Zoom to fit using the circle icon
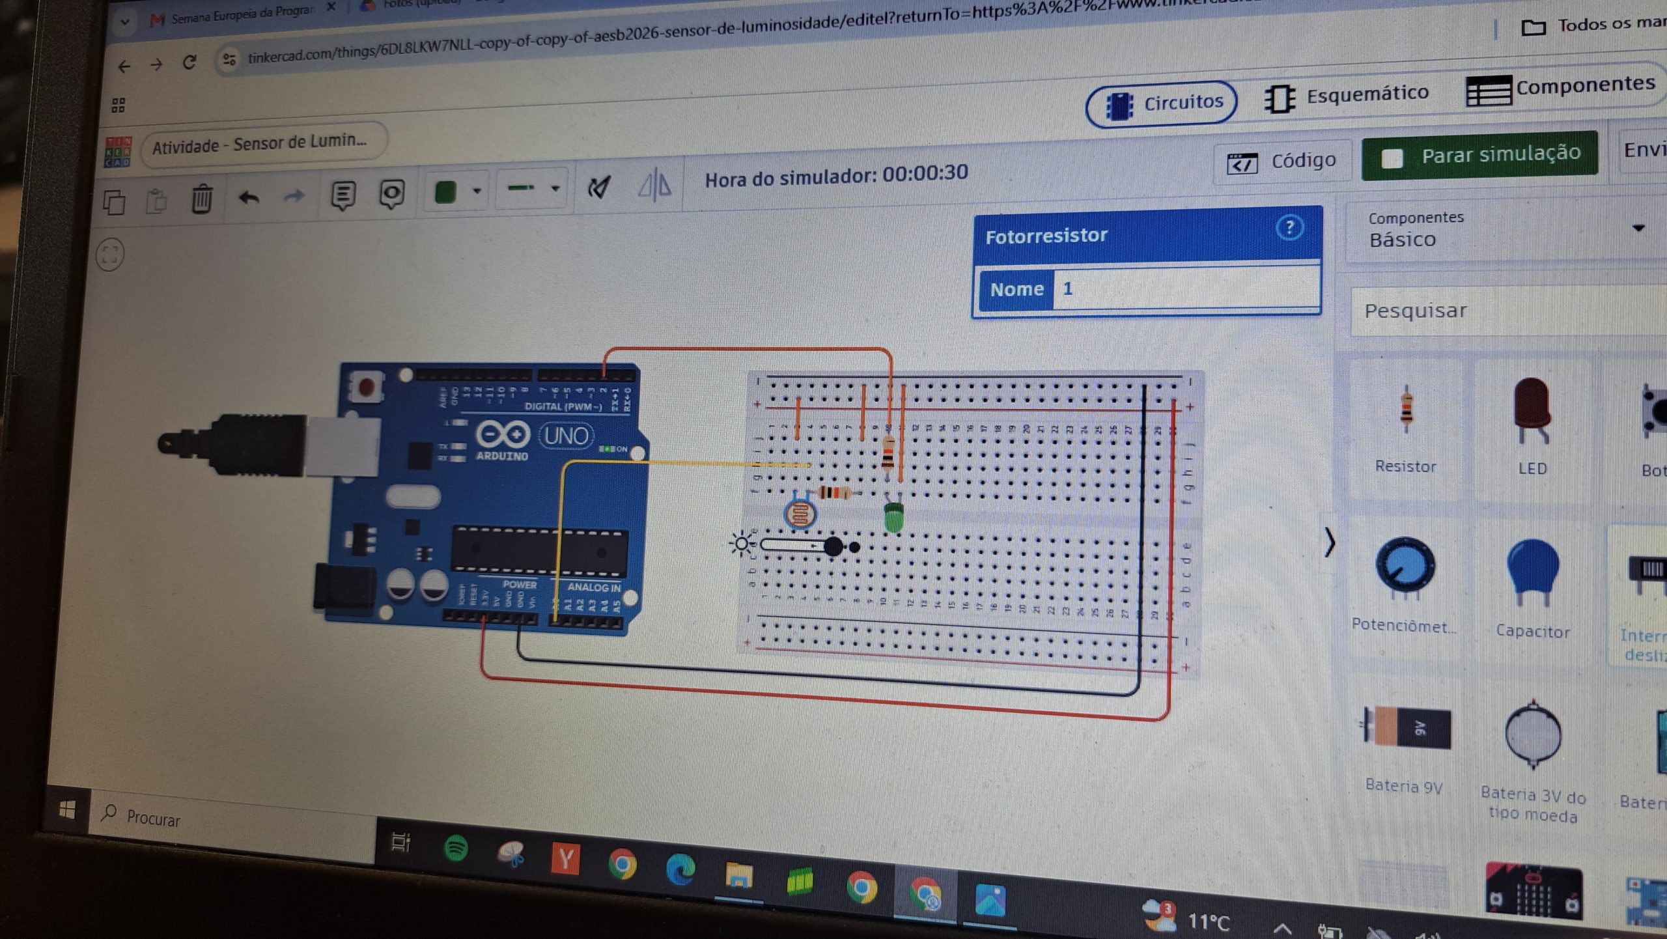 pos(110,255)
